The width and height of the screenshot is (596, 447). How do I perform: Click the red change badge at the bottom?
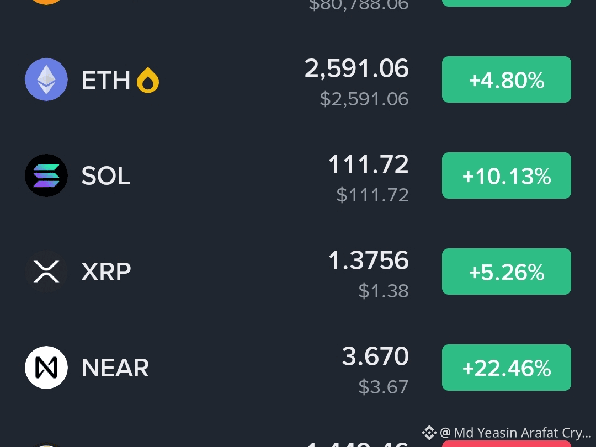click(x=506, y=444)
